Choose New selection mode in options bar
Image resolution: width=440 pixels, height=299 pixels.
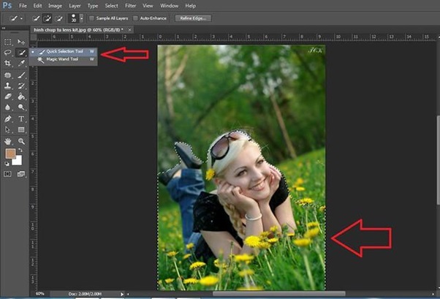[36, 18]
